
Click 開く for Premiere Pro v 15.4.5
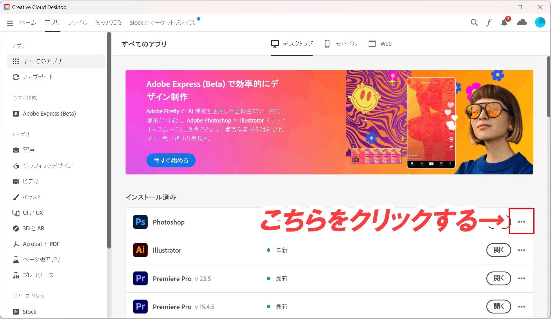pos(499,307)
